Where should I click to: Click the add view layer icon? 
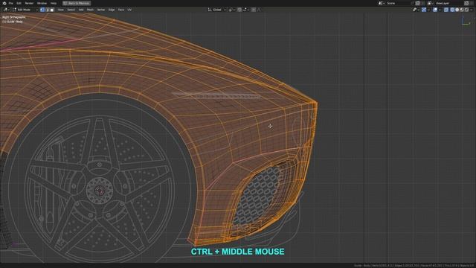(x=466, y=3)
